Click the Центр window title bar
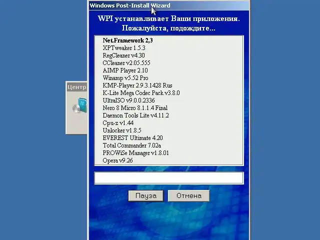Viewport: 320px width, 240px height. coord(76,87)
